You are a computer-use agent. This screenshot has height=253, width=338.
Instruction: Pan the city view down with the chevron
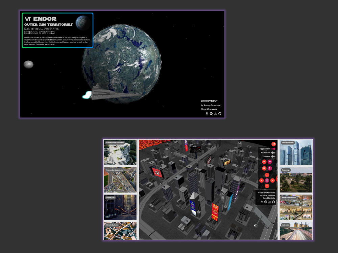tap(267, 186)
